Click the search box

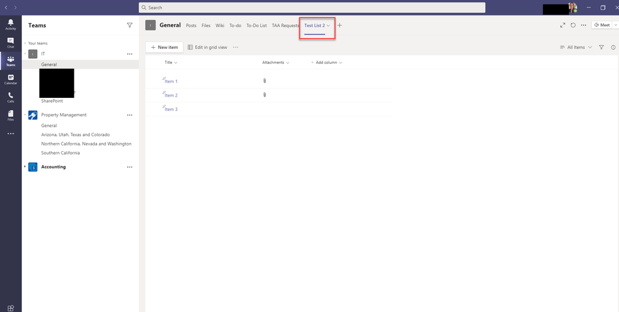[312, 7]
